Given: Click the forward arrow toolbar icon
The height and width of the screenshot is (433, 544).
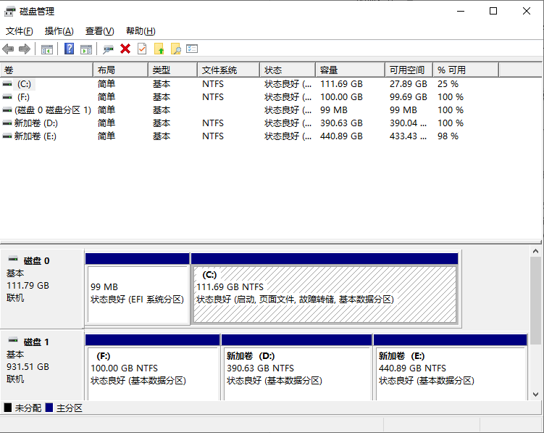Looking at the screenshot, I should 24,49.
